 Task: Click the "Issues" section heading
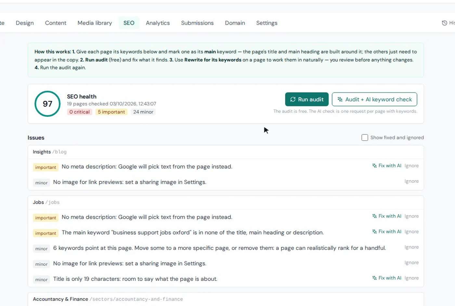click(x=36, y=138)
